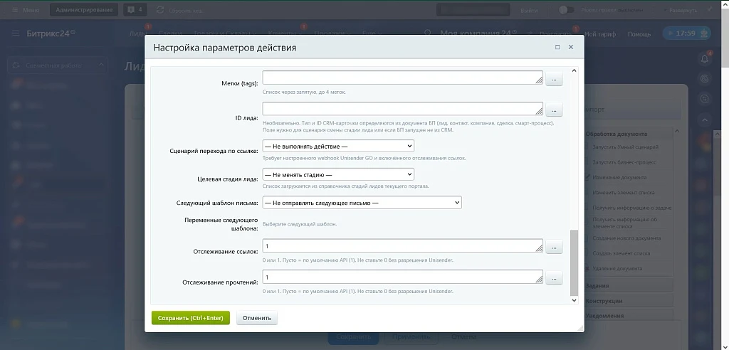The width and height of the screenshot is (729, 350).
Task: Select Изменение документа action
Action: point(619,178)
